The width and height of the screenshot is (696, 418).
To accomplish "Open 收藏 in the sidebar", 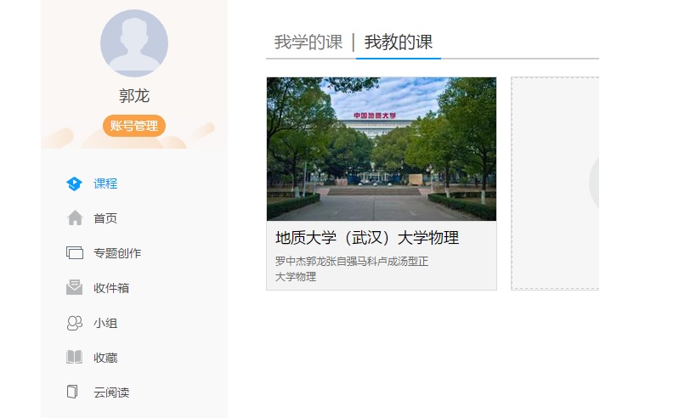I will tap(105, 358).
